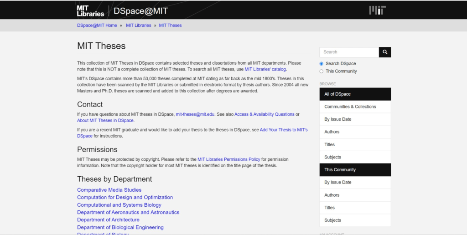This screenshot has height=235, width=467.
Task: Click the MIT Theses page heading
Action: pos(101,46)
